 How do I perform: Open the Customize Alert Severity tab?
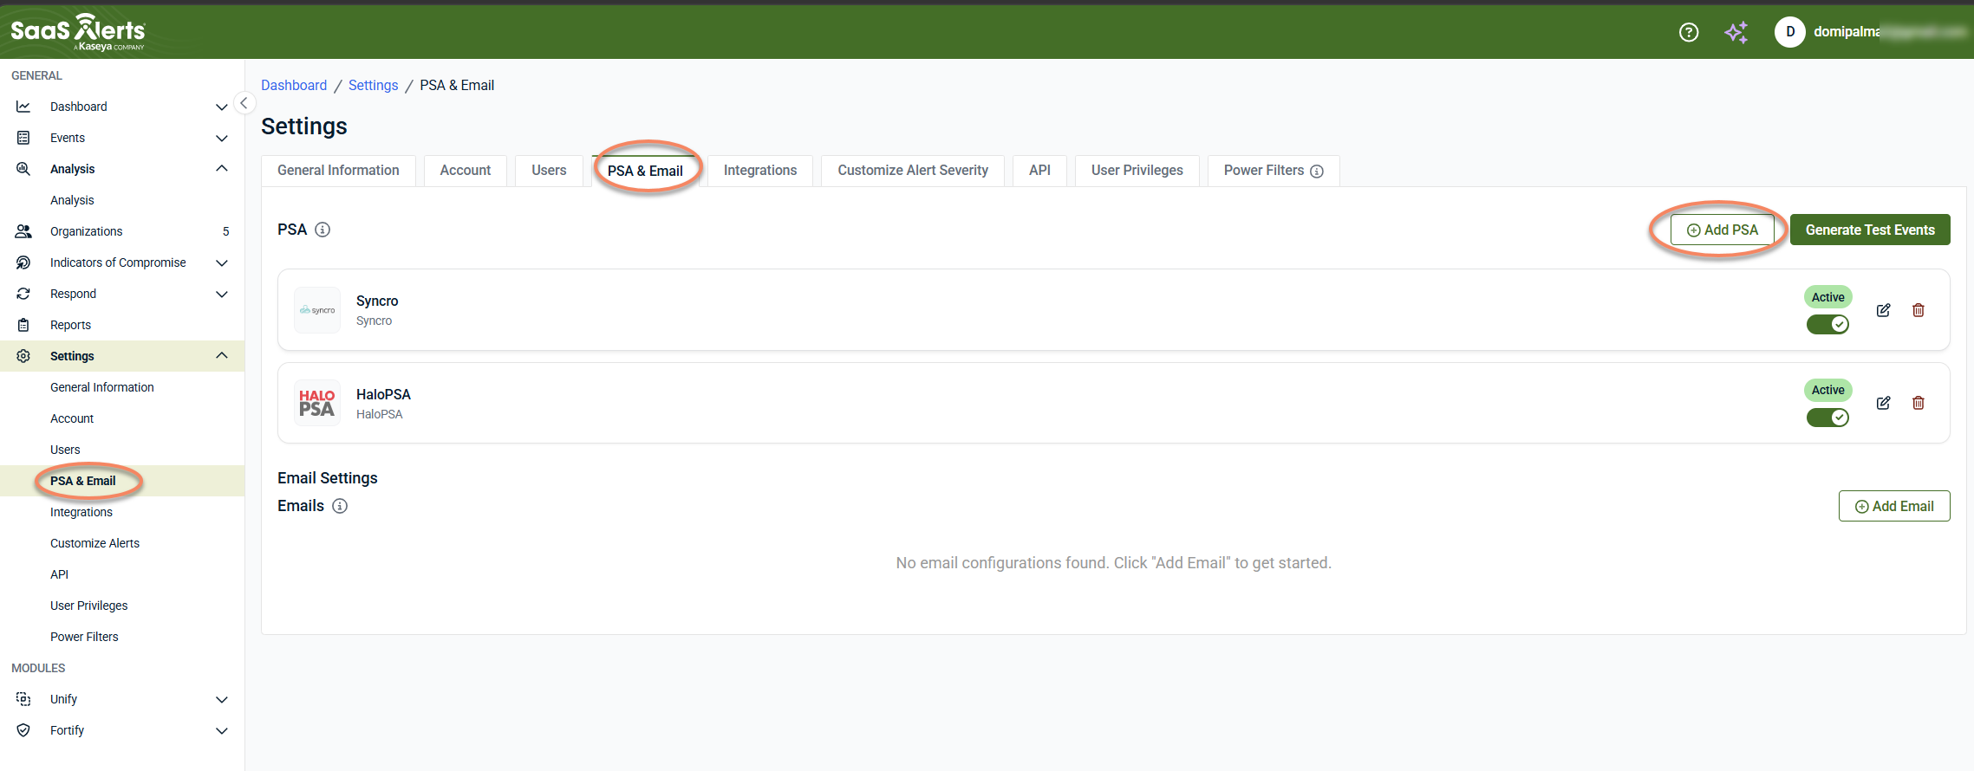click(x=913, y=171)
